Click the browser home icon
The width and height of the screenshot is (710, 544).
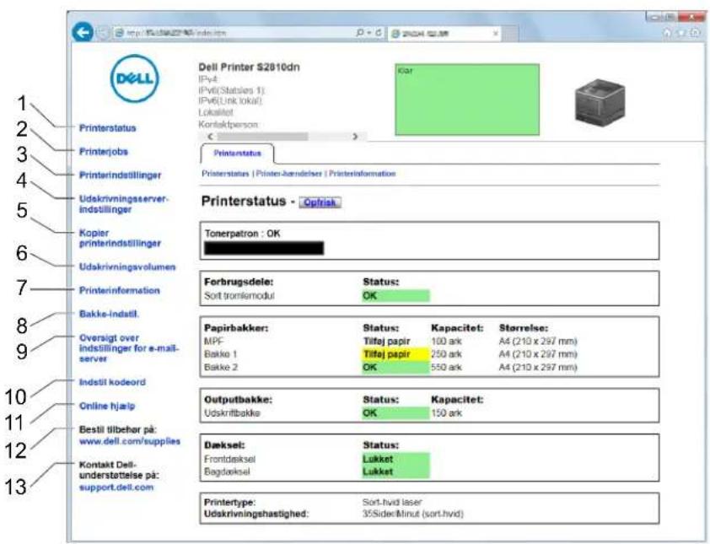tap(667, 33)
